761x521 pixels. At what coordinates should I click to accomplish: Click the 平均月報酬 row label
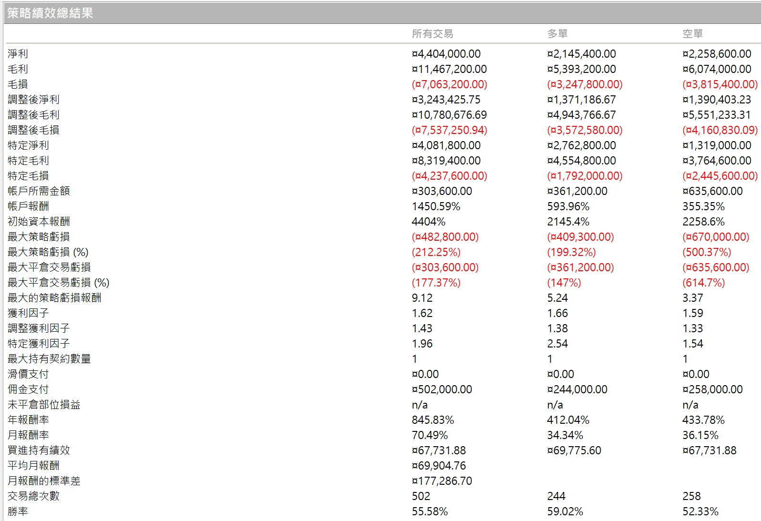[x=34, y=466]
